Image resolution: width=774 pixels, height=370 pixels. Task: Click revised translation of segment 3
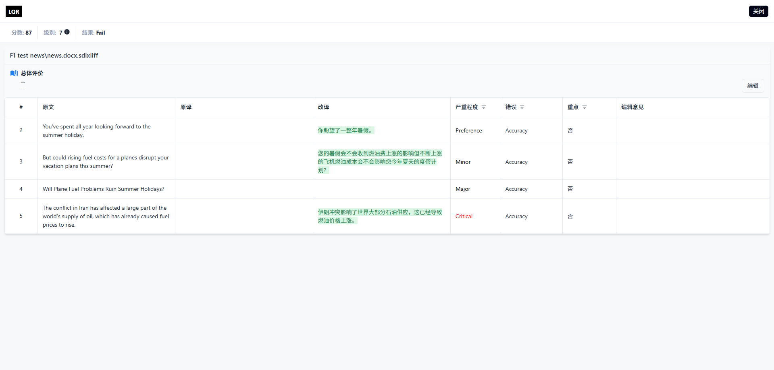(x=380, y=162)
